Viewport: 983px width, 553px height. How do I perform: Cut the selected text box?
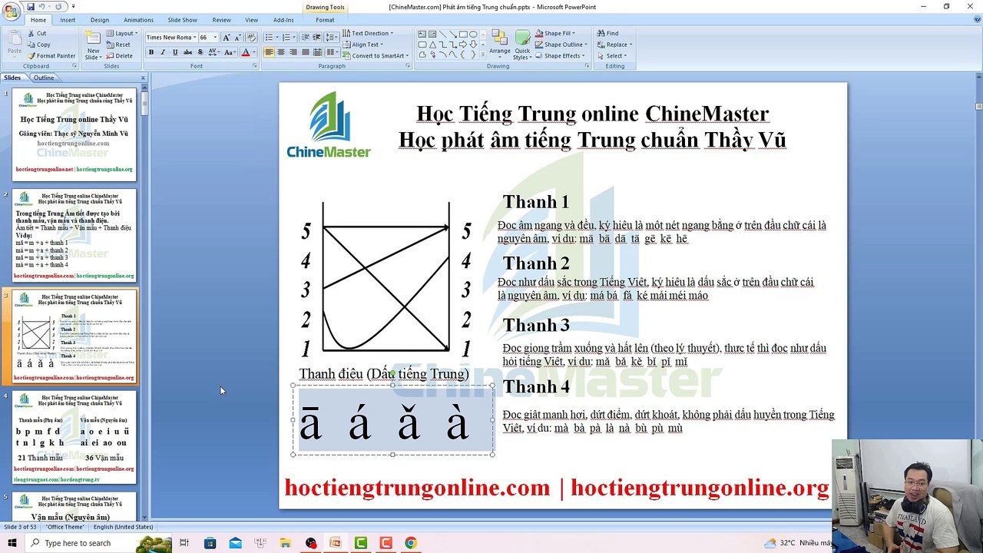(37, 33)
